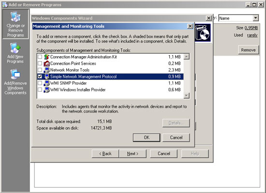Click the Add or Remove Programs title icon
Image resolution: width=266 pixels, height=193 pixels.
point(5,4)
